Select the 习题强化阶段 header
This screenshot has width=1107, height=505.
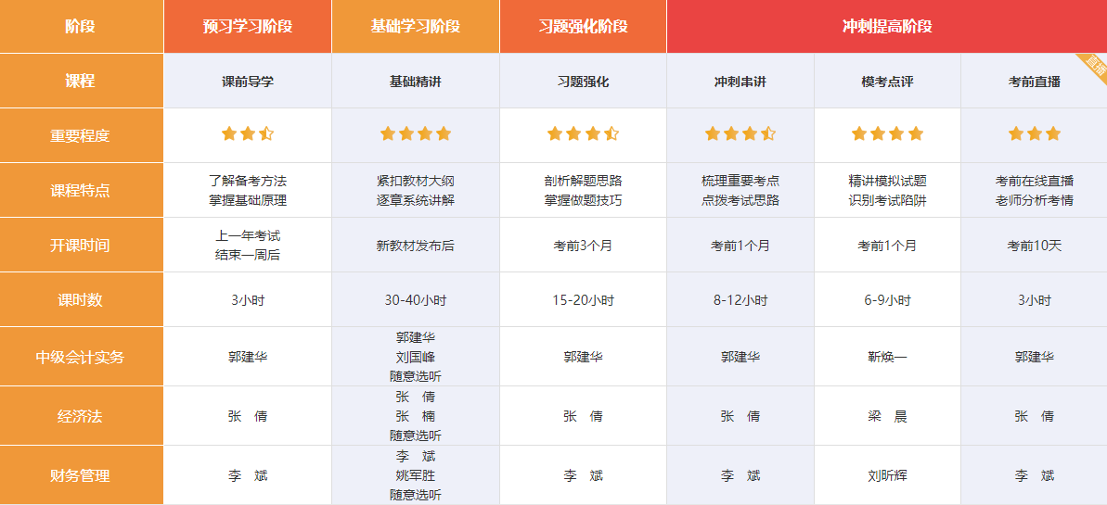[x=583, y=27]
